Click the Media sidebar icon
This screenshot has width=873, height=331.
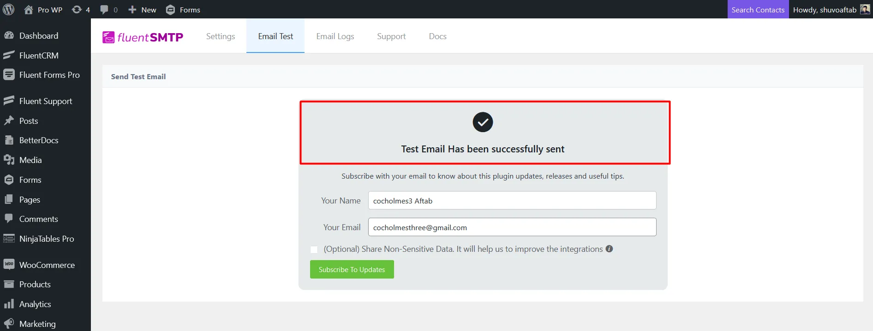[9, 160]
